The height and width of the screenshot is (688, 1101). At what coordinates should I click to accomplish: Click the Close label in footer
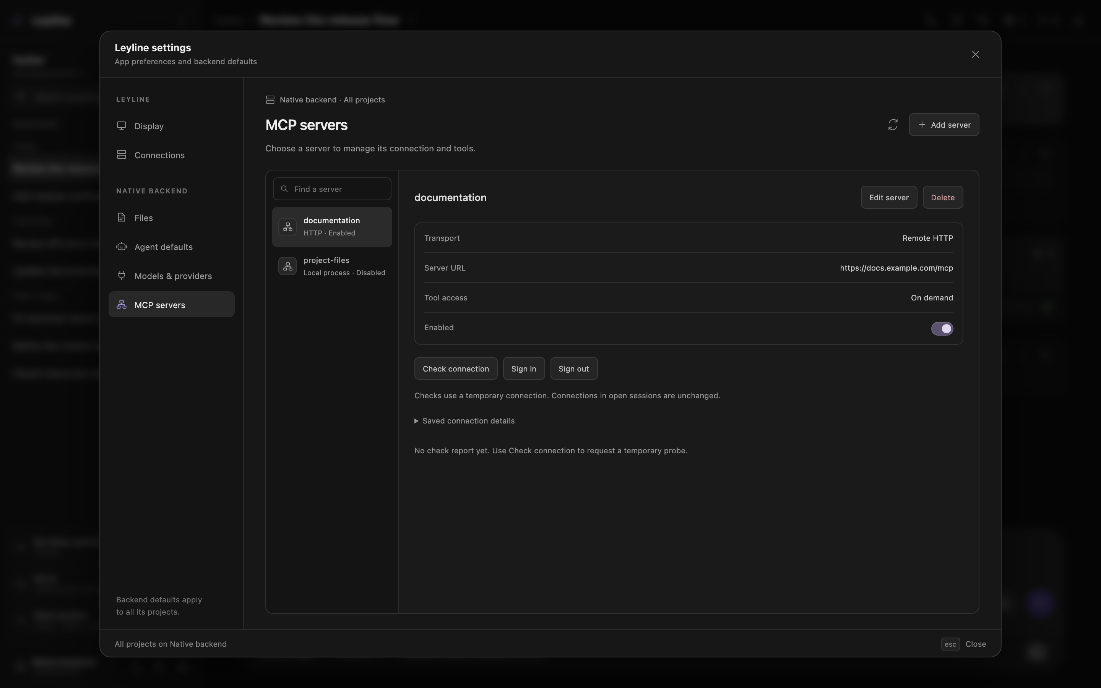pos(976,644)
